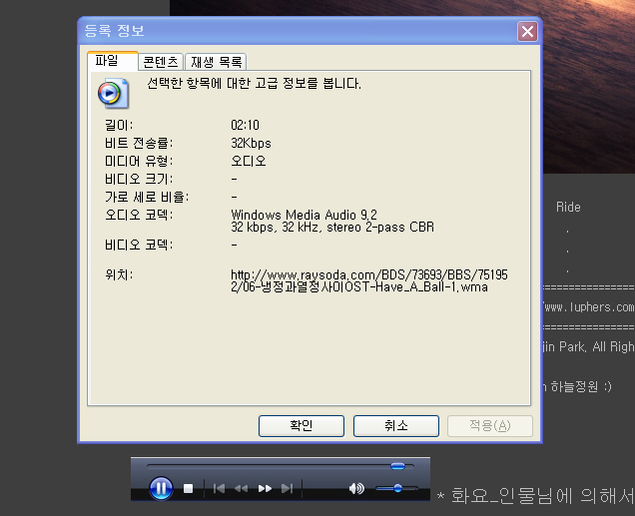Click the rewind button in player
The width and height of the screenshot is (635, 516).
point(241,488)
